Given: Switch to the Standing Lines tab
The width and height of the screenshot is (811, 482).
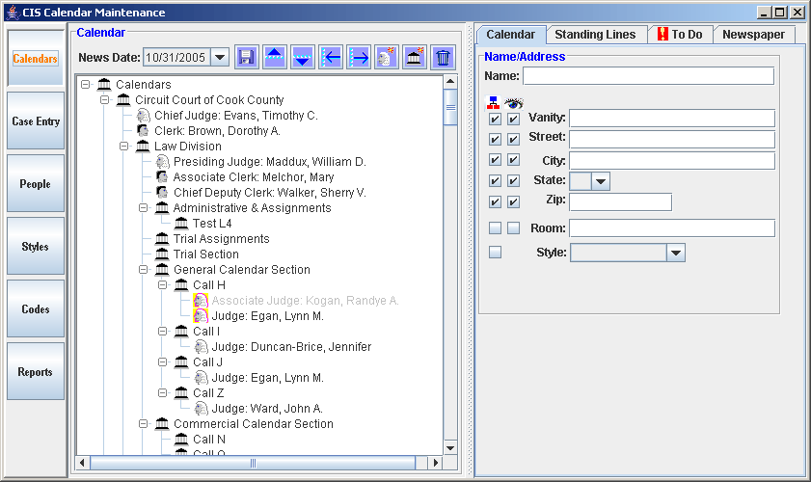Looking at the screenshot, I should pos(595,35).
